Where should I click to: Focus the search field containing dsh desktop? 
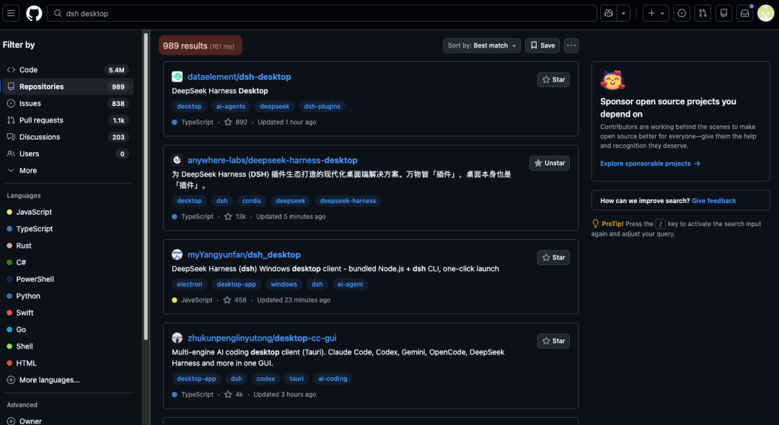pyautogui.click(x=322, y=14)
